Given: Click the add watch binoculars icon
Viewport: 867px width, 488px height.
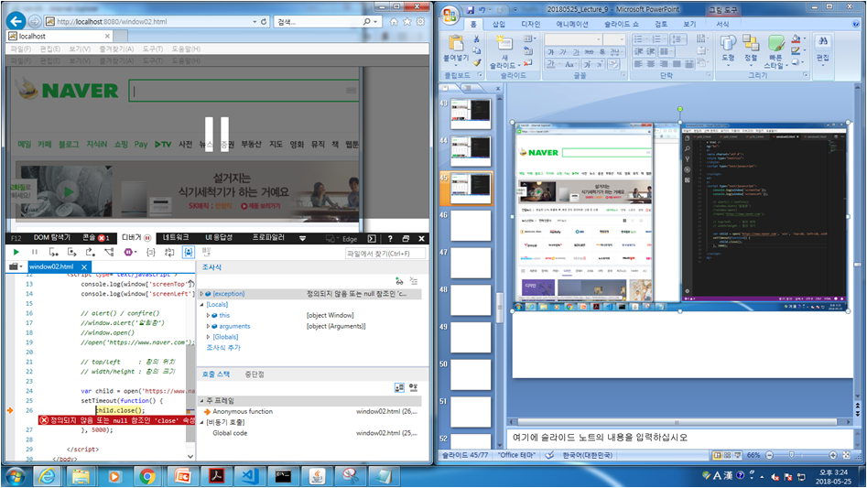Looking at the screenshot, I should pos(399,281).
